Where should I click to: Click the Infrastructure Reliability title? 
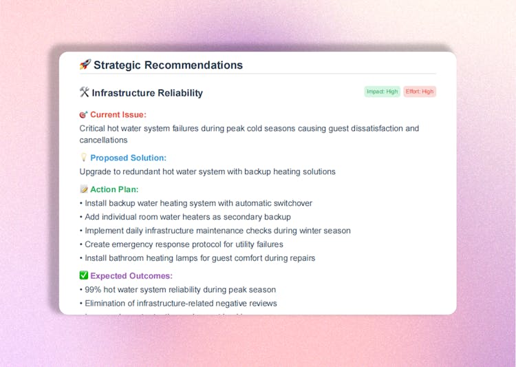point(147,93)
